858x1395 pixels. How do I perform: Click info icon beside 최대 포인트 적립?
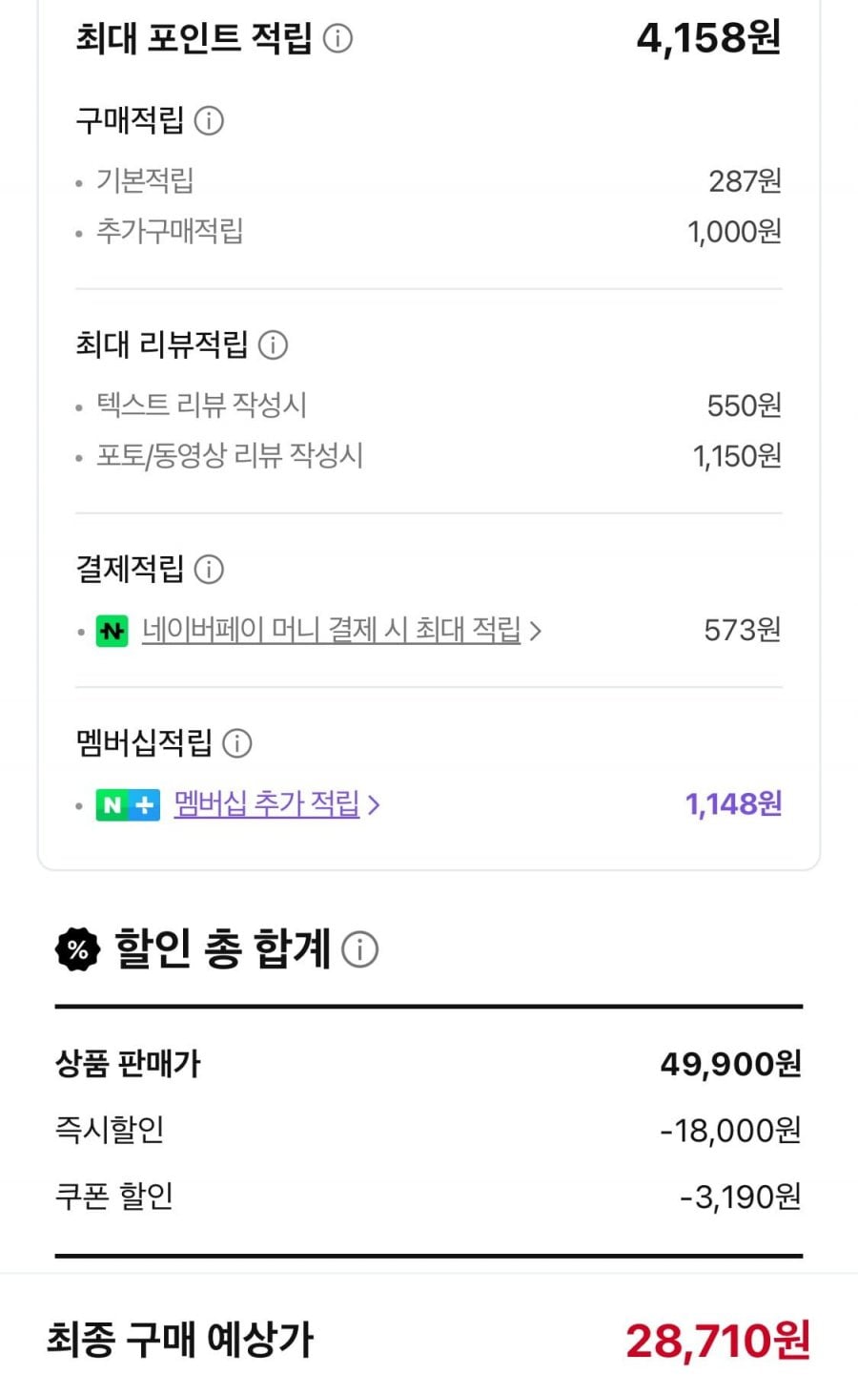click(337, 39)
